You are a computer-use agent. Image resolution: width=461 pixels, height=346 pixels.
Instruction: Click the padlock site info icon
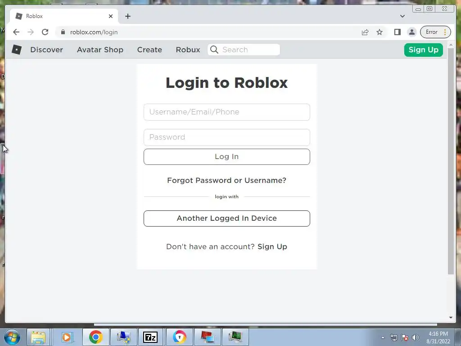(63, 32)
